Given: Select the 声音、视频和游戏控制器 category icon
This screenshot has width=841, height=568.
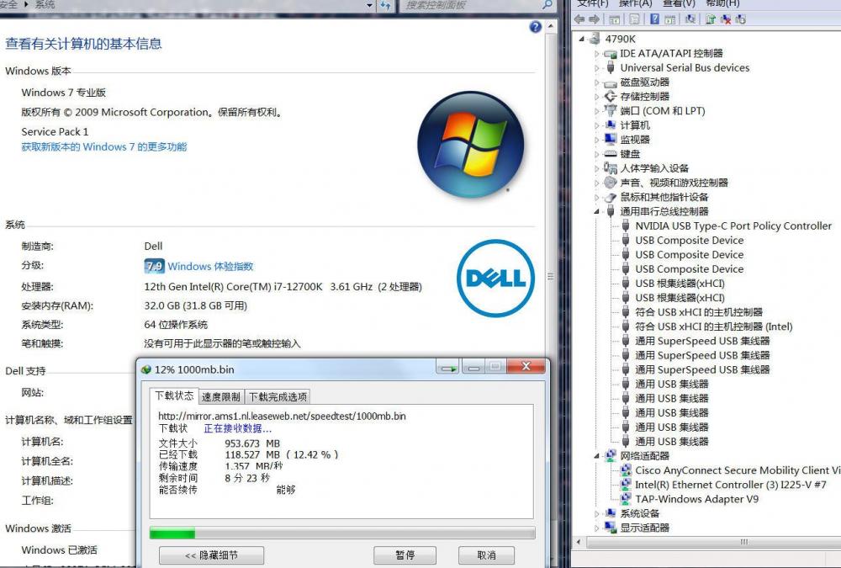Looking at the screenshot, I should coord(611,183).
